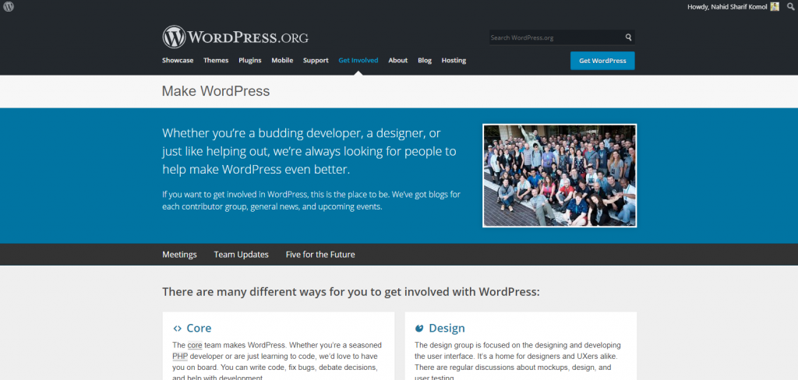The width and height of the screenshot is (798, 380).
Task: Click the user avatar next to Howdy greeting
Action: [774, 6]
